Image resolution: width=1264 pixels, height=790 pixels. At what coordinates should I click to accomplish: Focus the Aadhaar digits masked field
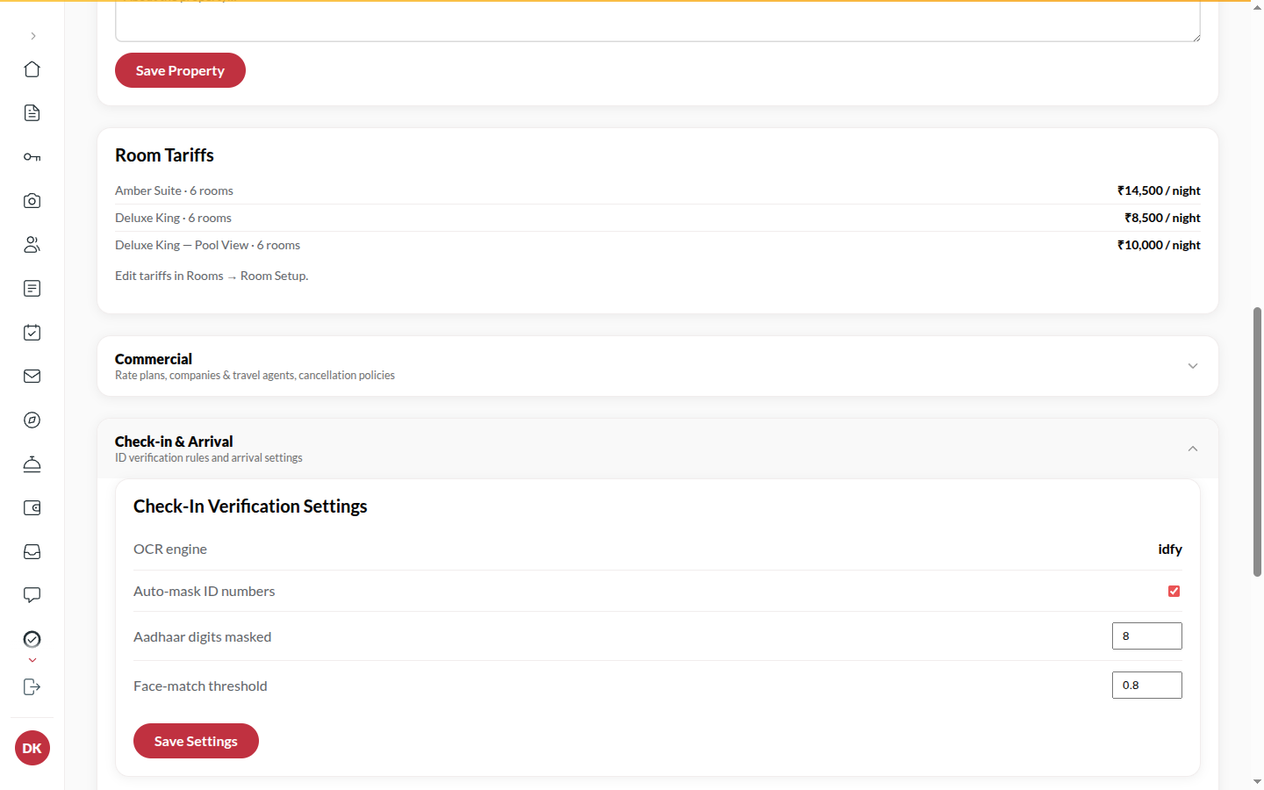click(1147, 636)
